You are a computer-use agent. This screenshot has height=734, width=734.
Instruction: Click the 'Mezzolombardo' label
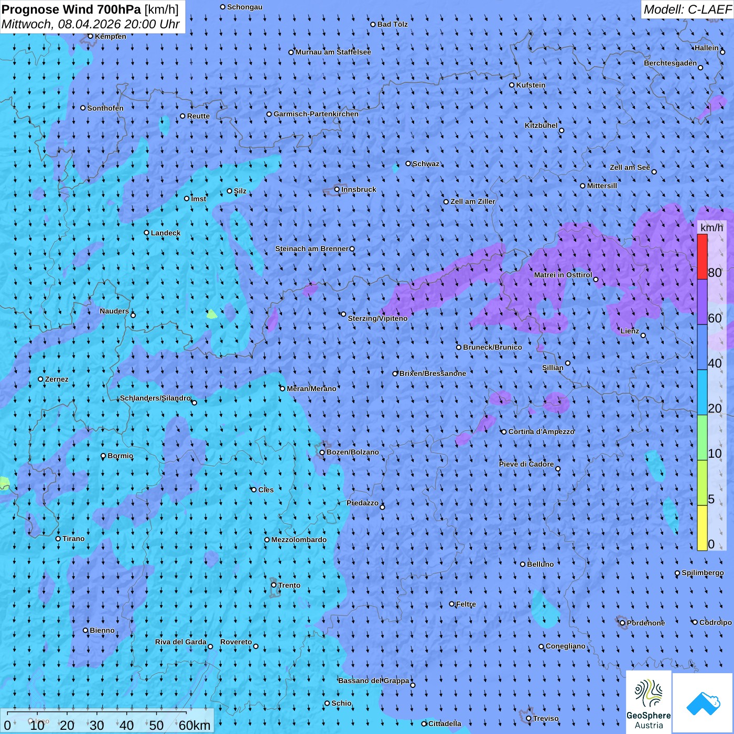[x=299, y=539]
